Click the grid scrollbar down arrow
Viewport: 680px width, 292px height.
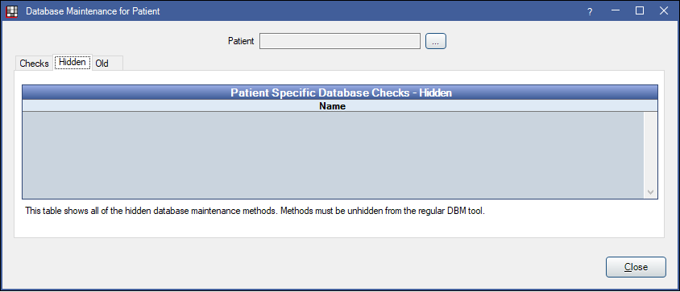pos(650,191)
